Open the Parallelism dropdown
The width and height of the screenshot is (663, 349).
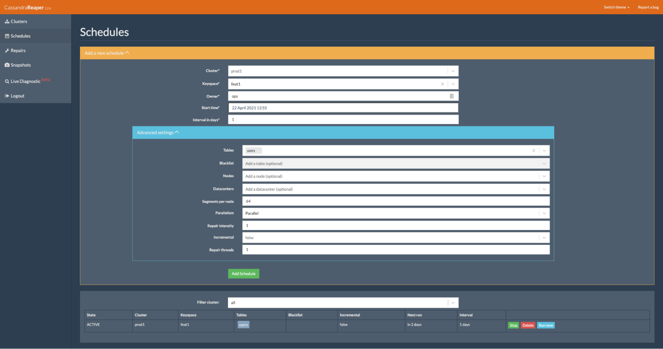point(544,213)
